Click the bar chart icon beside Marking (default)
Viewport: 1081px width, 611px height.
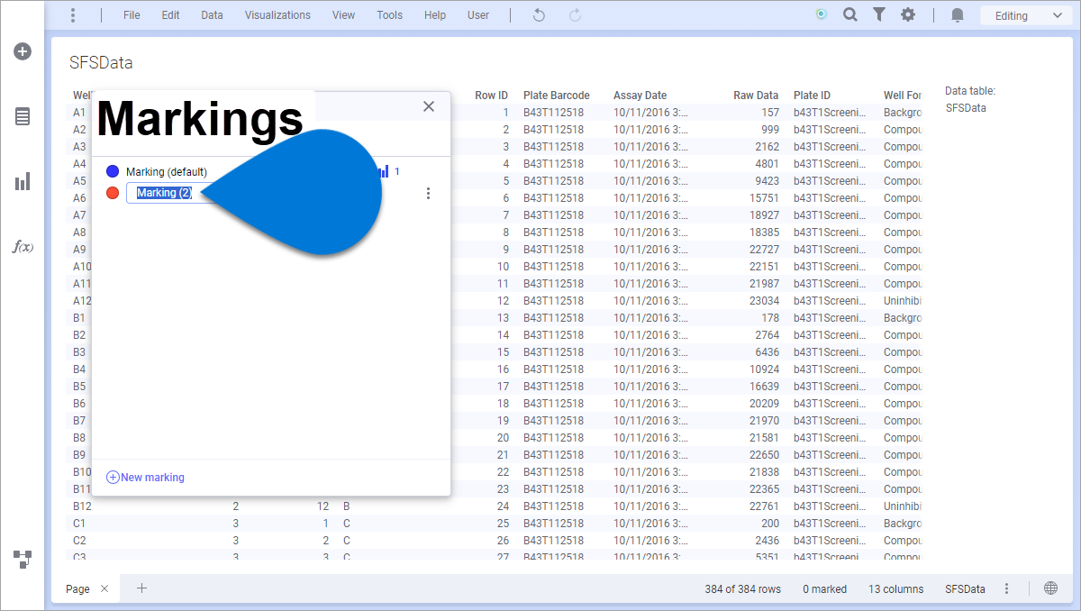tap(383, 171)
